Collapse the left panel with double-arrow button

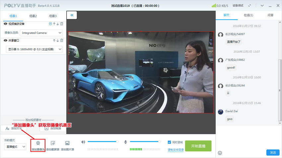click(x=72, y=15)
